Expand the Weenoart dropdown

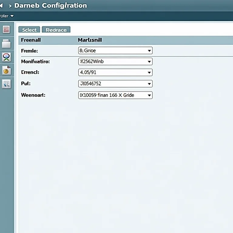115,95
